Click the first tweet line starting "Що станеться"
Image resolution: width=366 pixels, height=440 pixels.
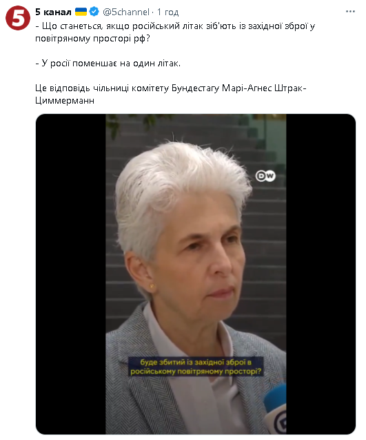point(175,26)
